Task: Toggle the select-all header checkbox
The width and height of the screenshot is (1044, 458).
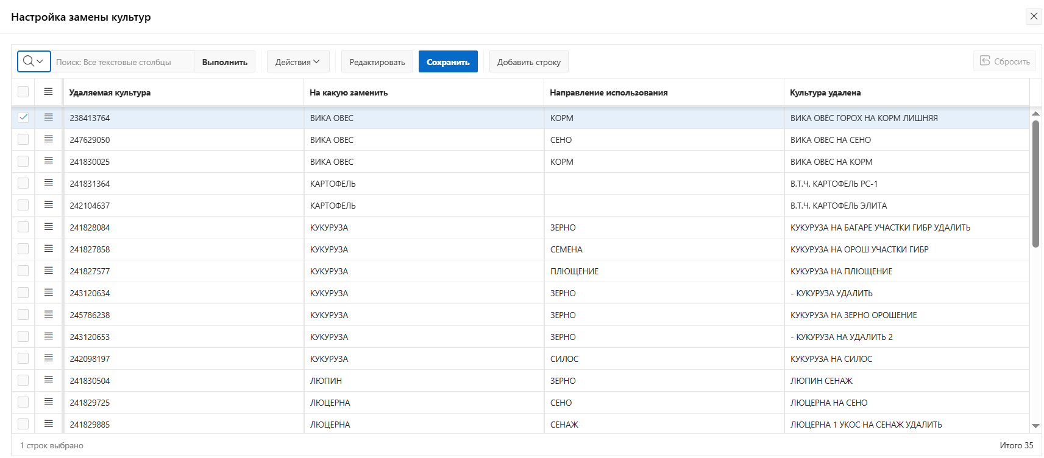Action: [x=23, y=92]
